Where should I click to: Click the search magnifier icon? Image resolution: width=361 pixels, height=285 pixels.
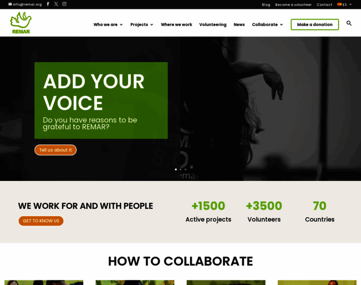[x=349, y=23]
